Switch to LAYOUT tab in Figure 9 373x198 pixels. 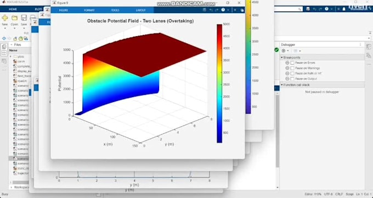[x=140, y=10]
